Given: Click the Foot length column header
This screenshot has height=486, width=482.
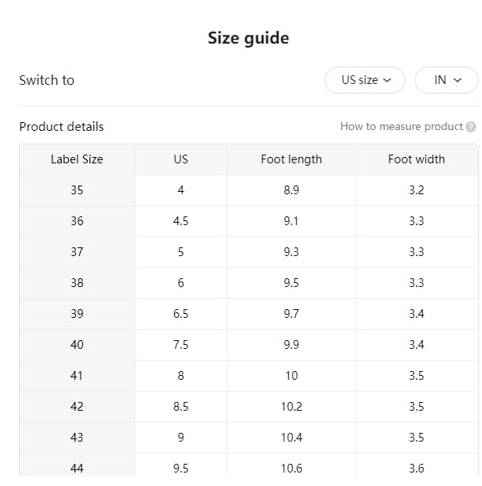Looking at the screenshot, I should [291, 159].
